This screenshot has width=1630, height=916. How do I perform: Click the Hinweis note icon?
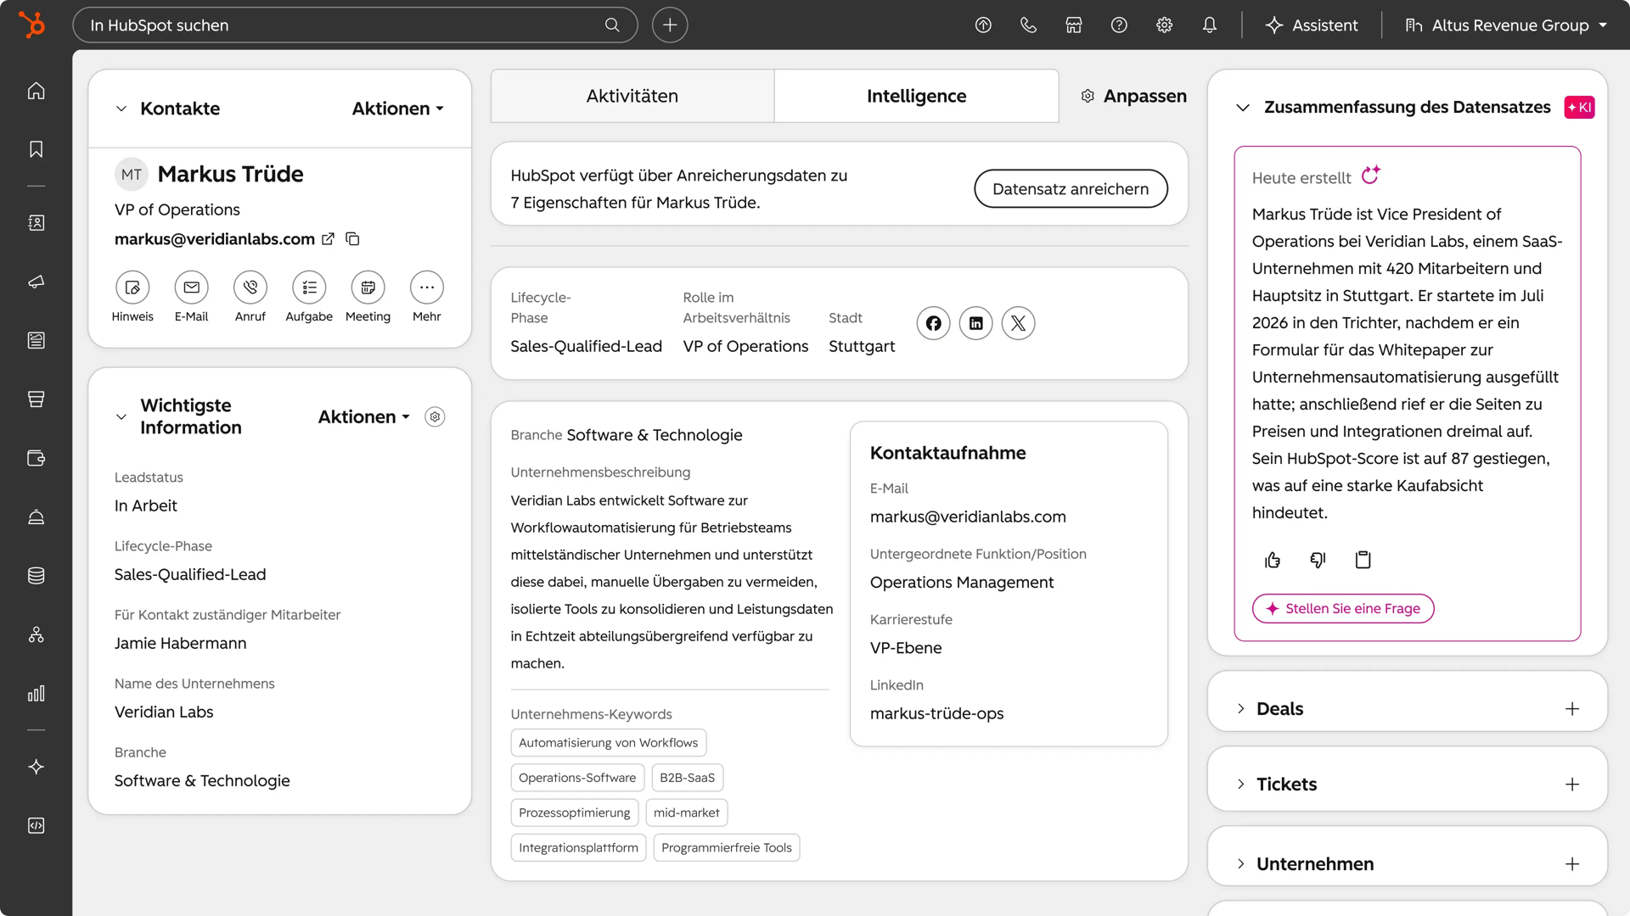[132, 288]
